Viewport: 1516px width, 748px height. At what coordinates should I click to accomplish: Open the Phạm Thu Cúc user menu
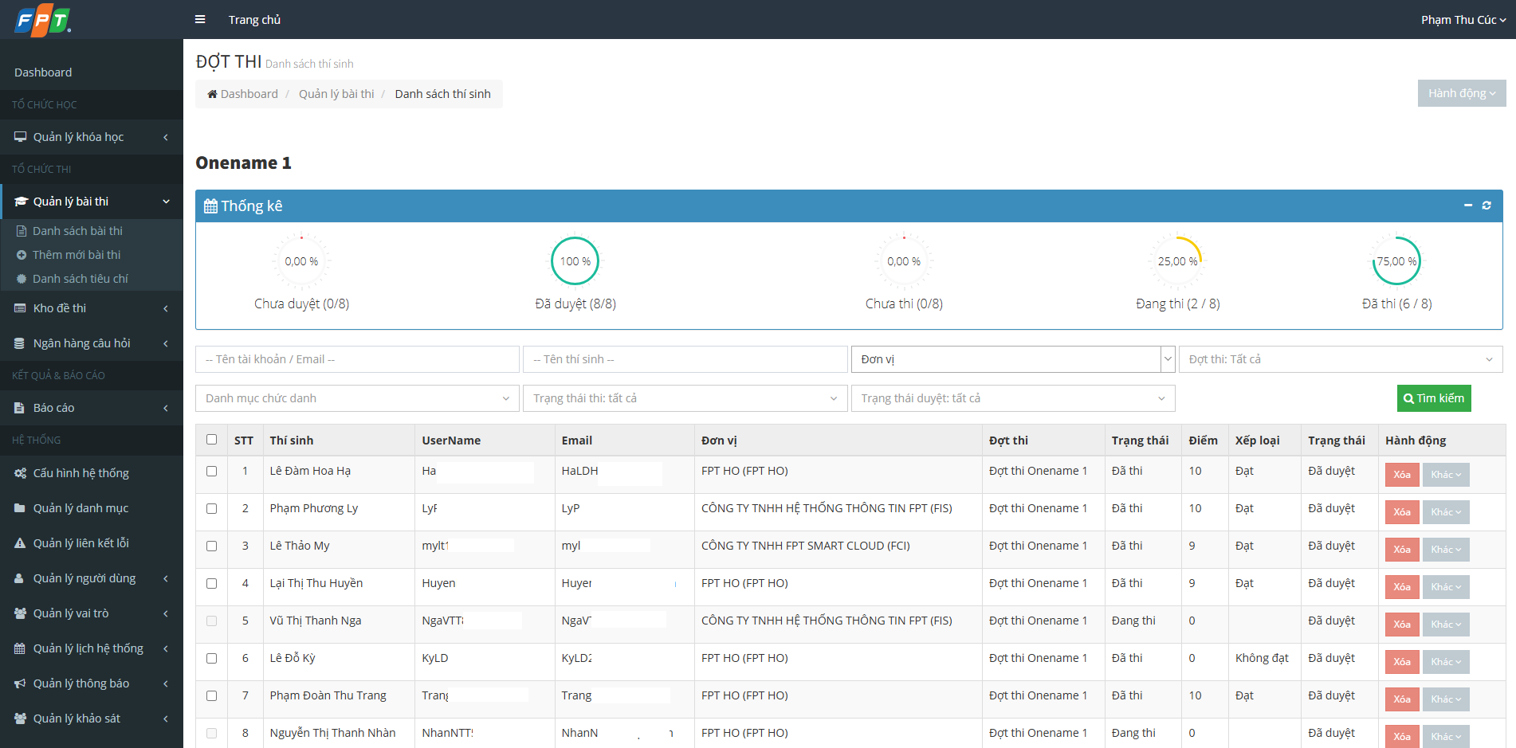[x=1463, y=20]
